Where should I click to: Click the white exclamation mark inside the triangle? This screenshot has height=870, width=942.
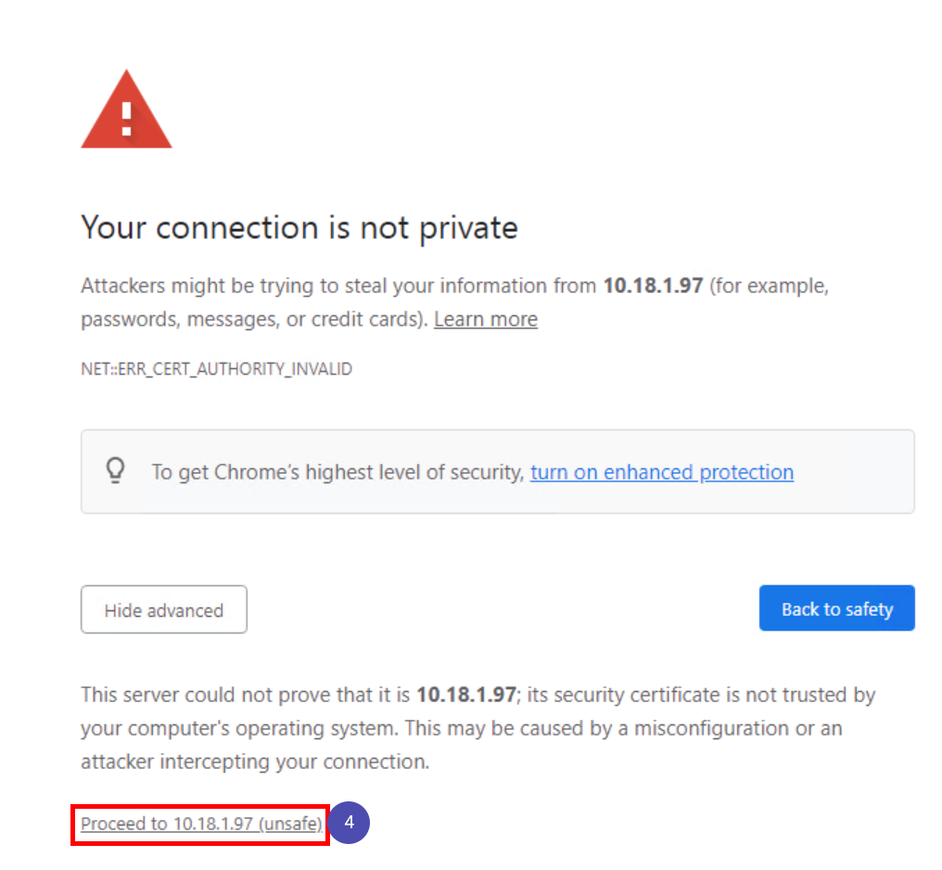coord(127,119)
